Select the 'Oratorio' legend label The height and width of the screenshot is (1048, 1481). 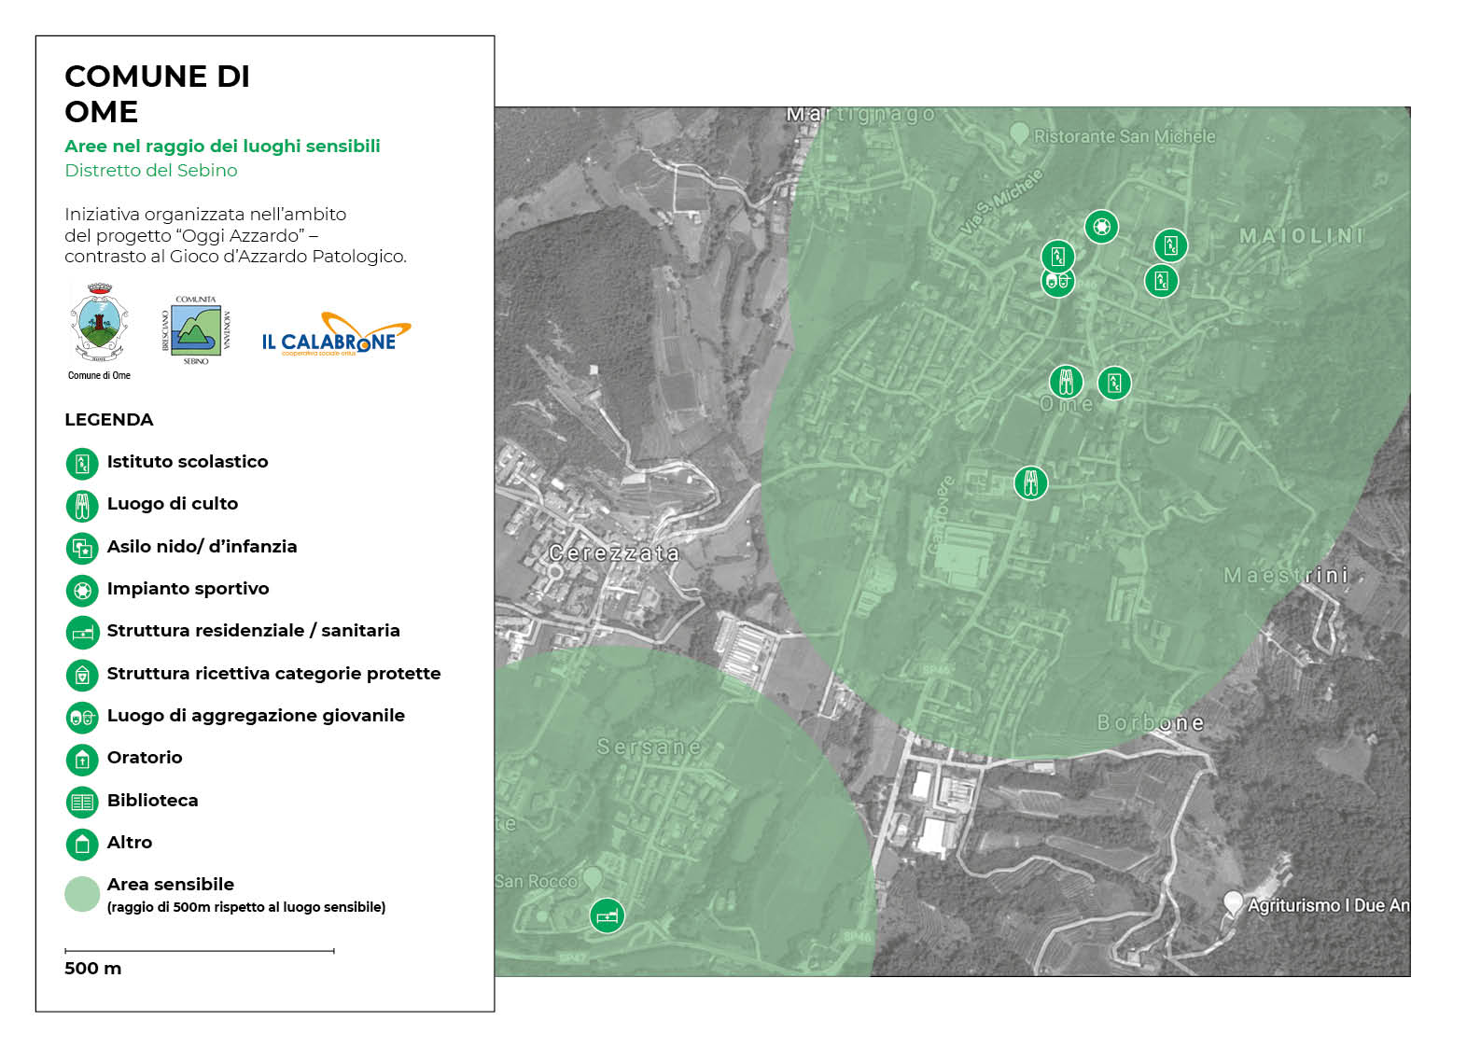coord(145,757)
